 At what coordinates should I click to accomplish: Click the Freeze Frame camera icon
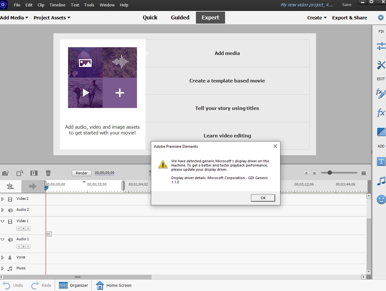click(6, 173)
